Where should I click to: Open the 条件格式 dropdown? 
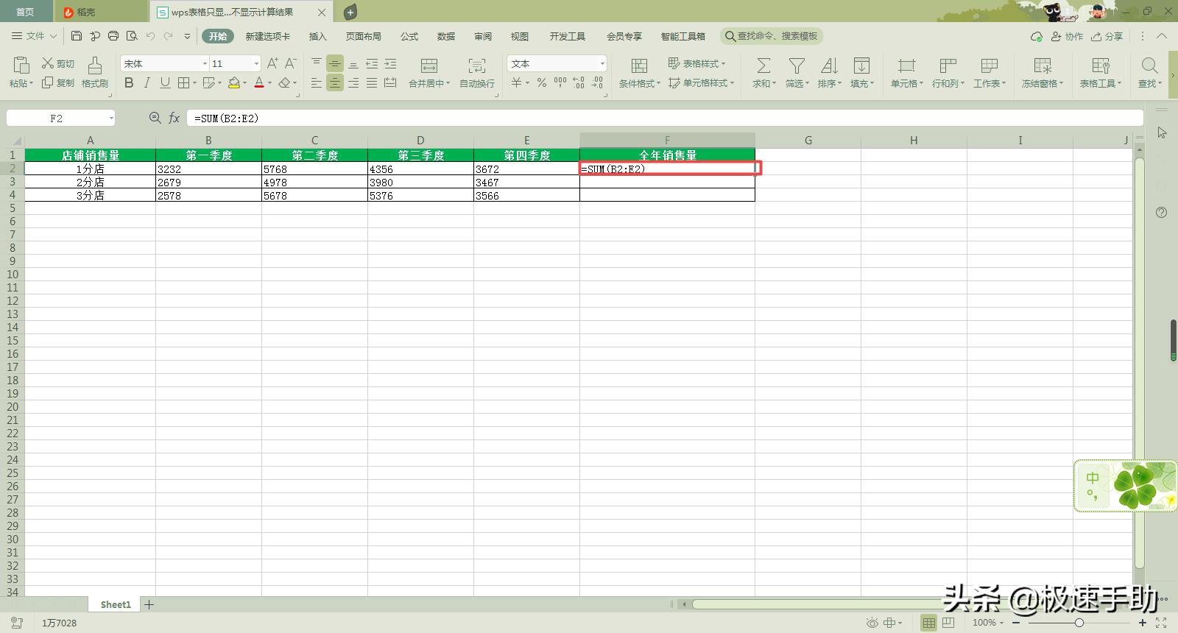tap(639, 72)
